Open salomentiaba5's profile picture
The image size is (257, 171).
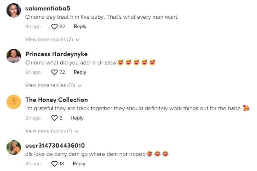click(14, 11)
